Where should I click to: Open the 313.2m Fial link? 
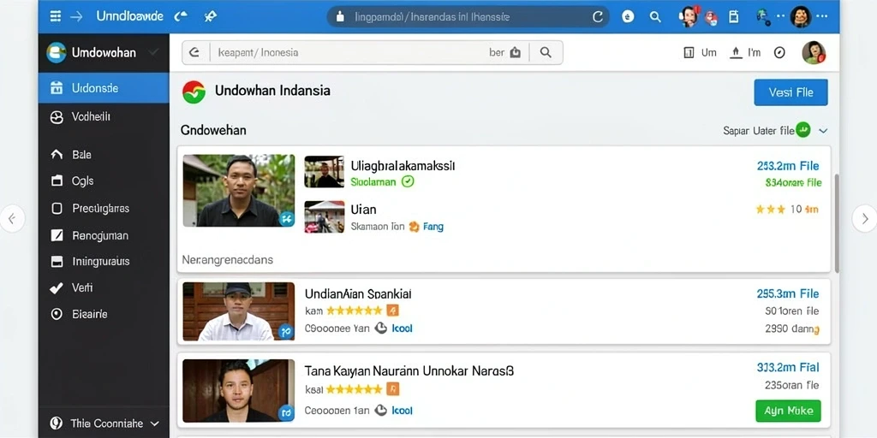pyautogui.click(x=788, y=367)
